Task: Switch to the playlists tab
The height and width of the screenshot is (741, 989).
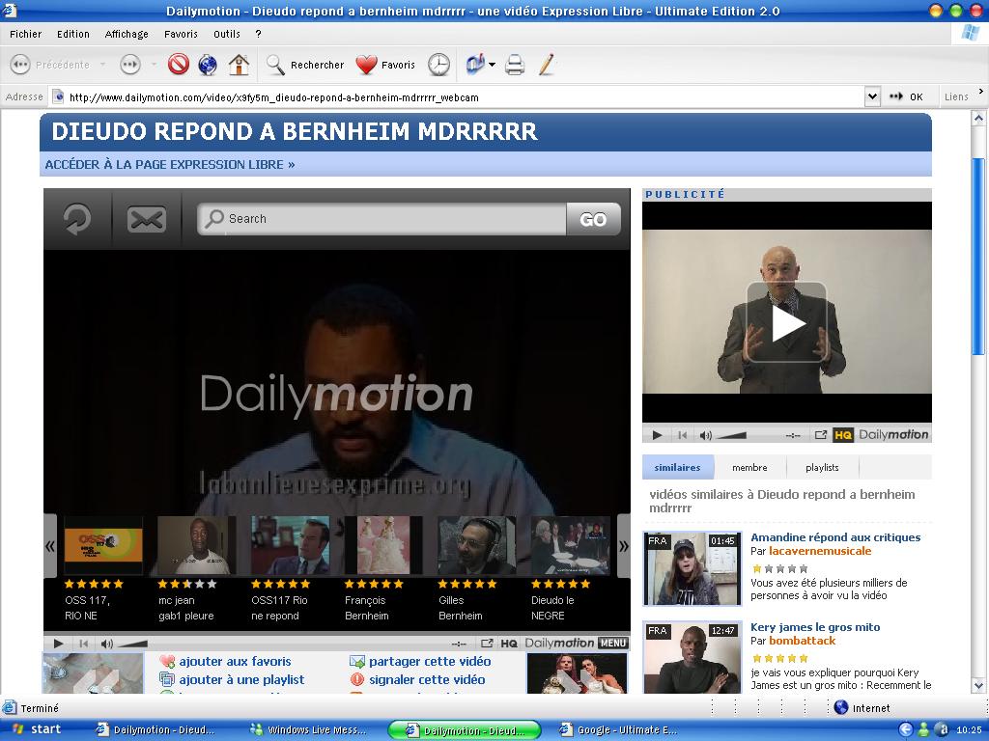Action: point(822,468)
